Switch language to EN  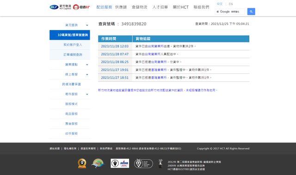231,4
